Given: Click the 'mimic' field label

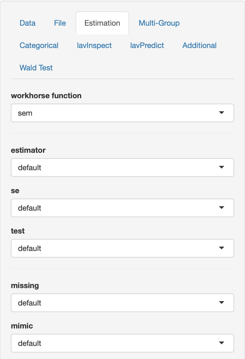Looking at the screenshot, I should tap(22, 326).
